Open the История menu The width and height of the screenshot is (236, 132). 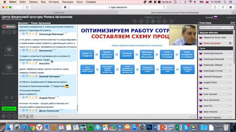point(54,2)
